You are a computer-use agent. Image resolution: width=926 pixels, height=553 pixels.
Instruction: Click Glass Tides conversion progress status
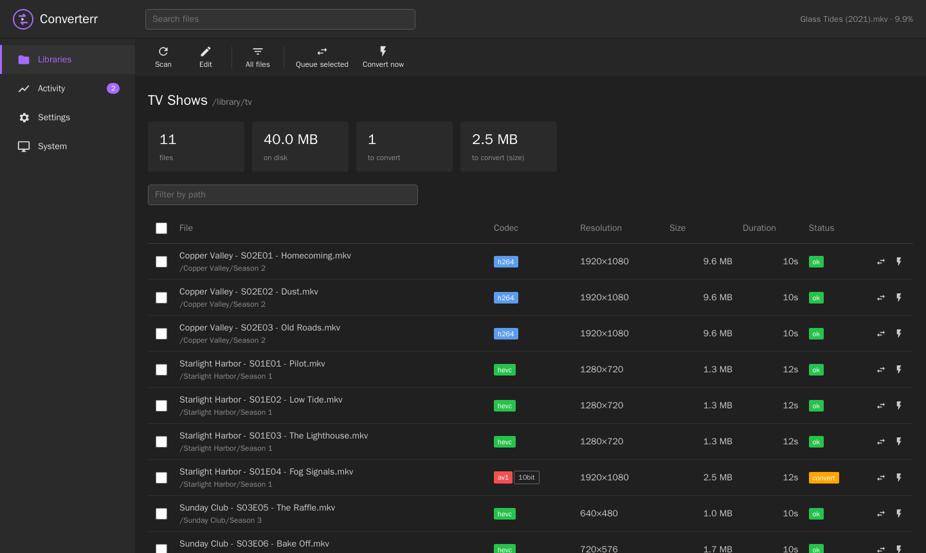tap(857, 19)
